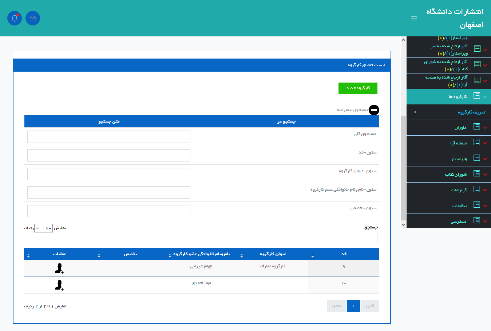Click the list icon next to گزارشات
The image size is (491, 331).
pyautogui.click(x=477, y=189)
